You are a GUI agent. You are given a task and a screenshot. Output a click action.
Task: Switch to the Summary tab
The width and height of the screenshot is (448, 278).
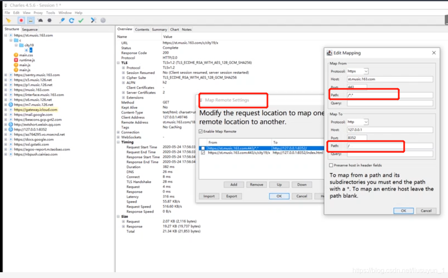coord(160,29)
